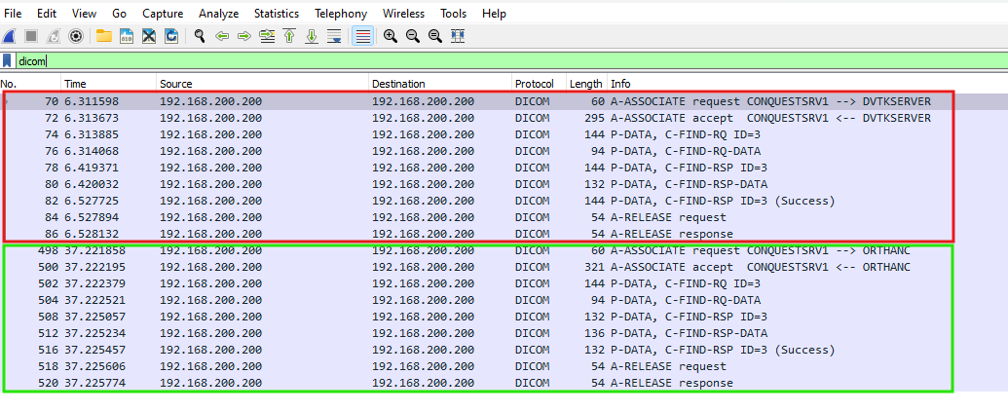Click the resize columns icon
Screen dimensions: 1008x412
pos(458,36)
